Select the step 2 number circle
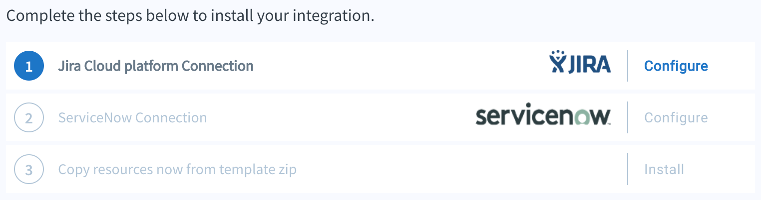The width and height of the screenshot is (761, 200). (29, 118)
